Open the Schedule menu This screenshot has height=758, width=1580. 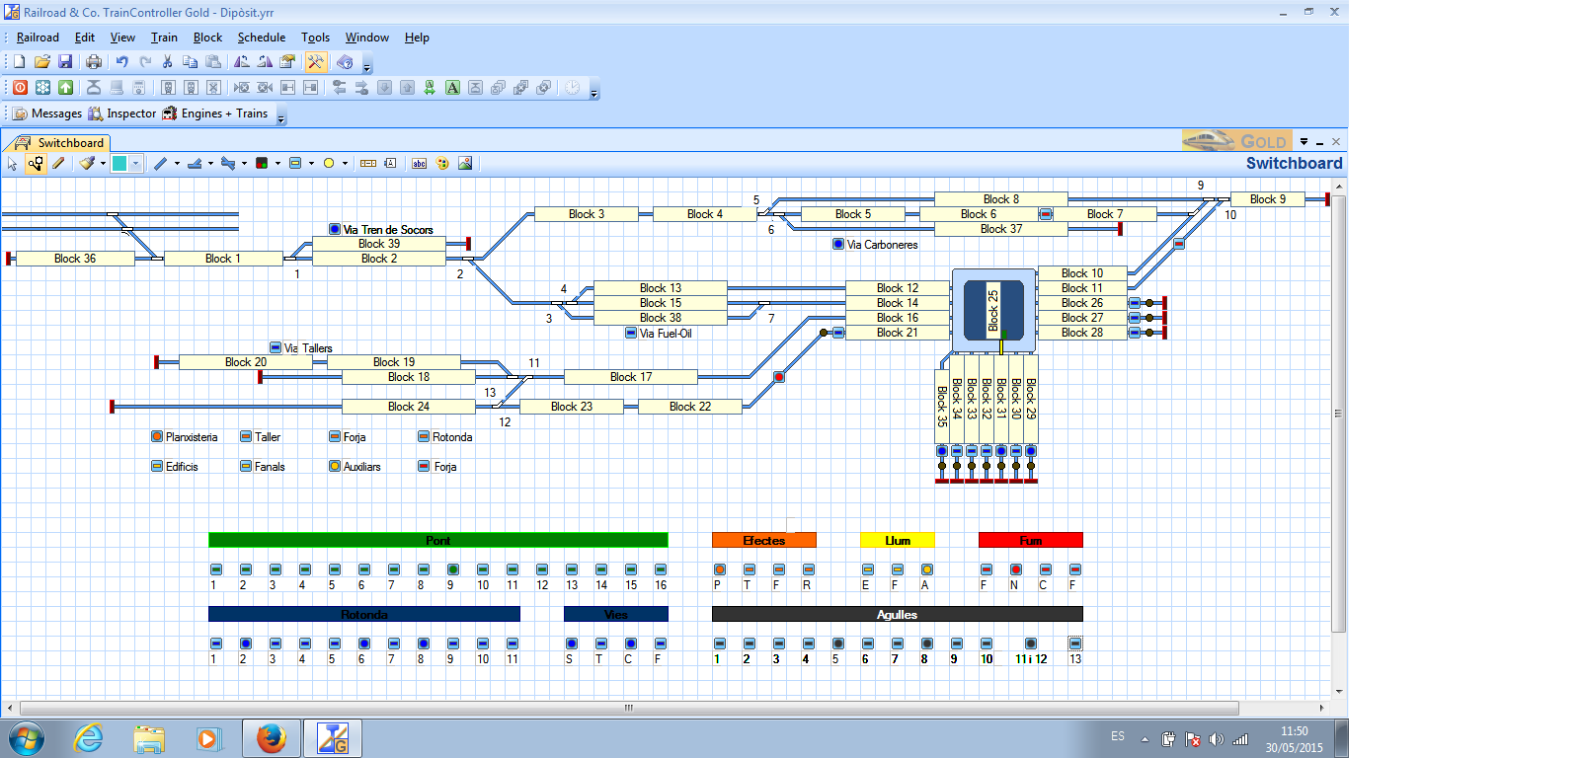tap(261, 38)
